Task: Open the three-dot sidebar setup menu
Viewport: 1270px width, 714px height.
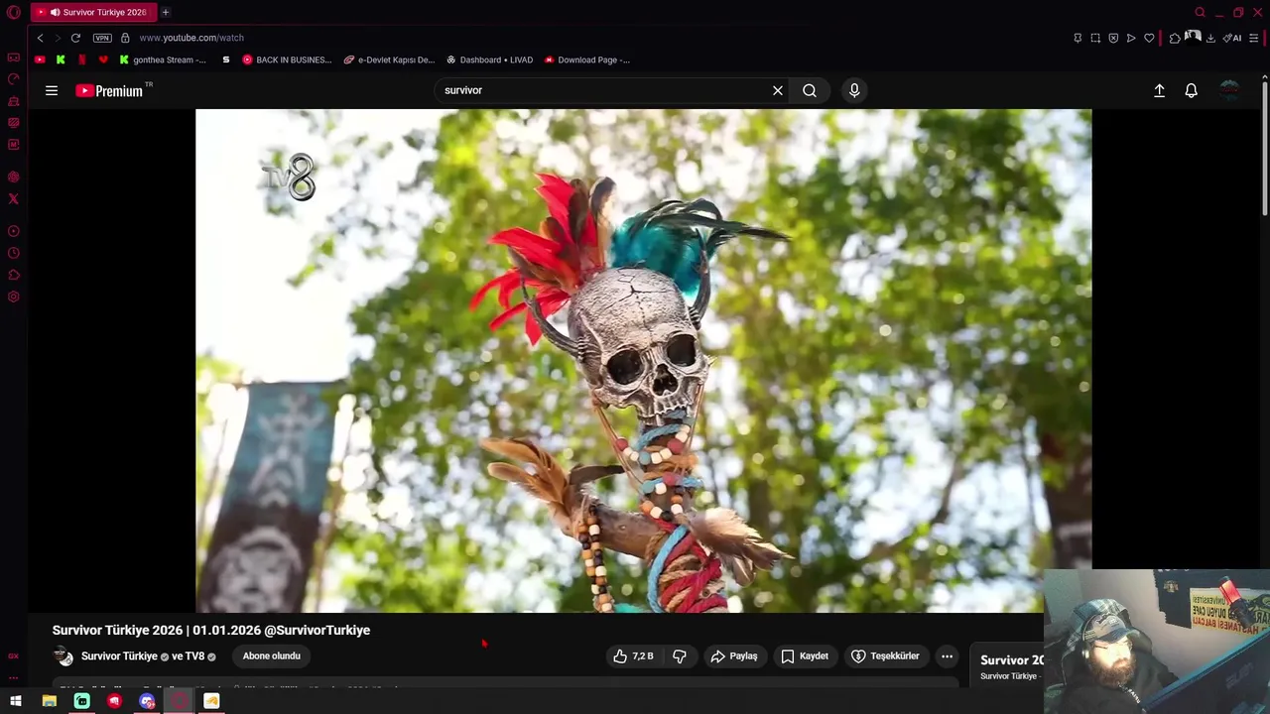Action: (x=14, y=677)
